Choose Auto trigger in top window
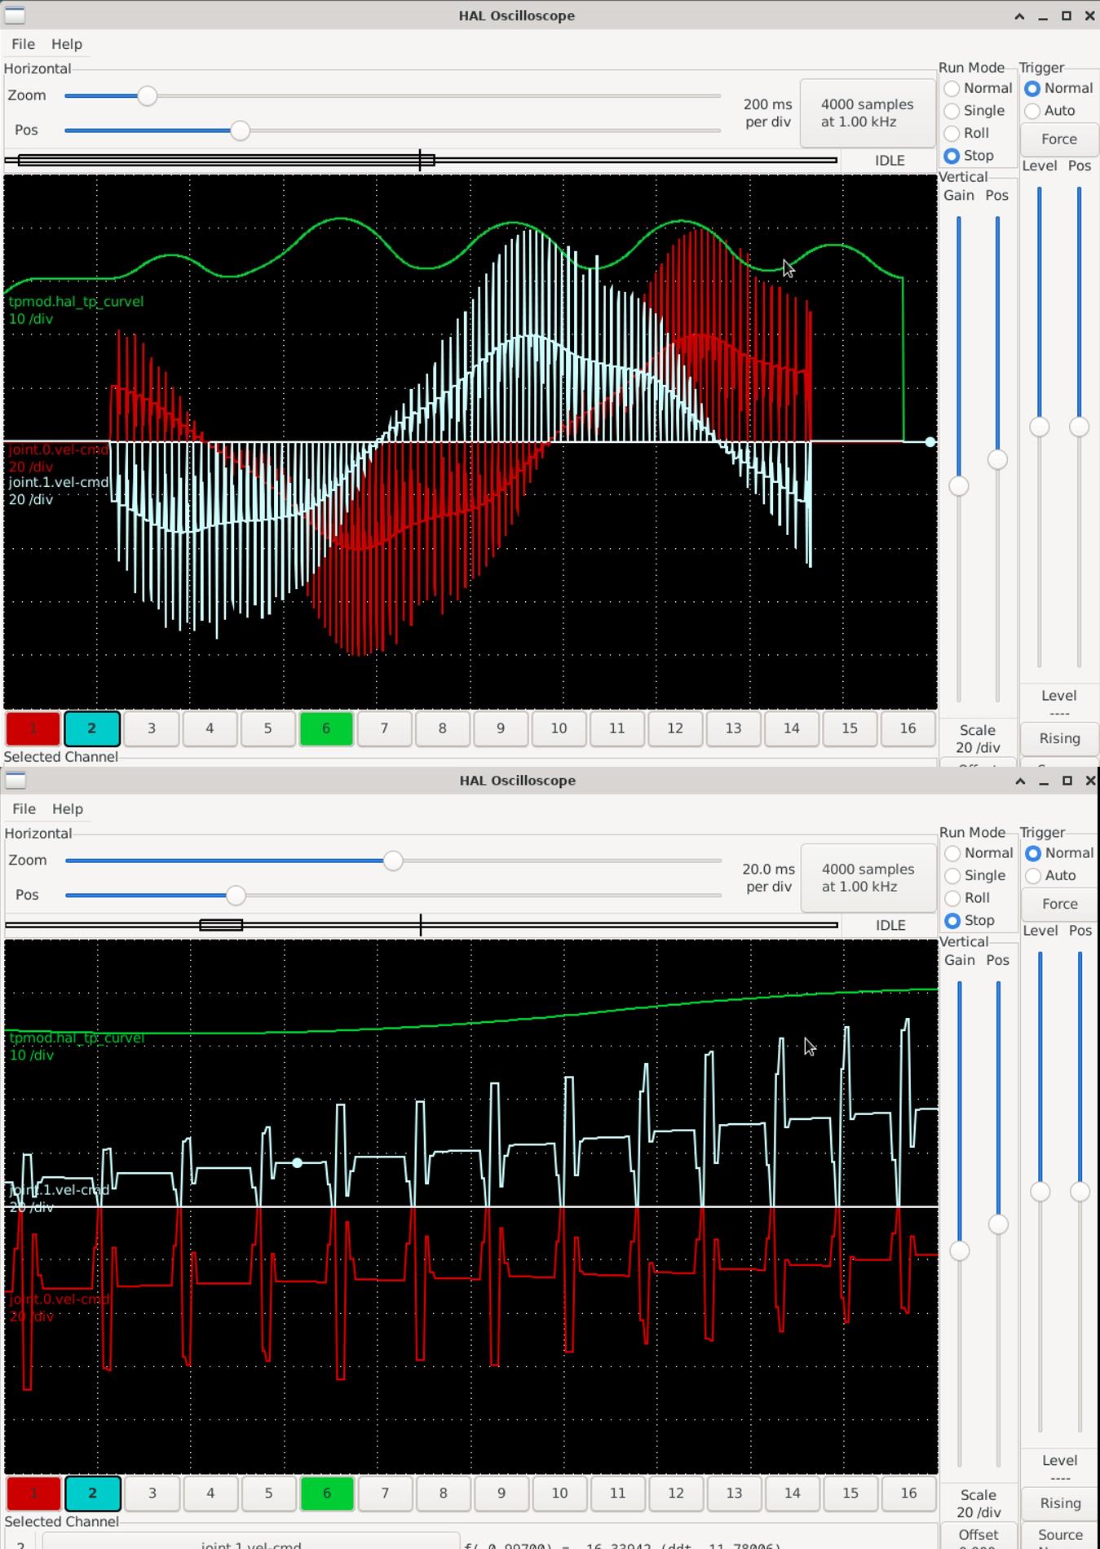This screenshot has height=1549, width=1100. (1050, 111)
